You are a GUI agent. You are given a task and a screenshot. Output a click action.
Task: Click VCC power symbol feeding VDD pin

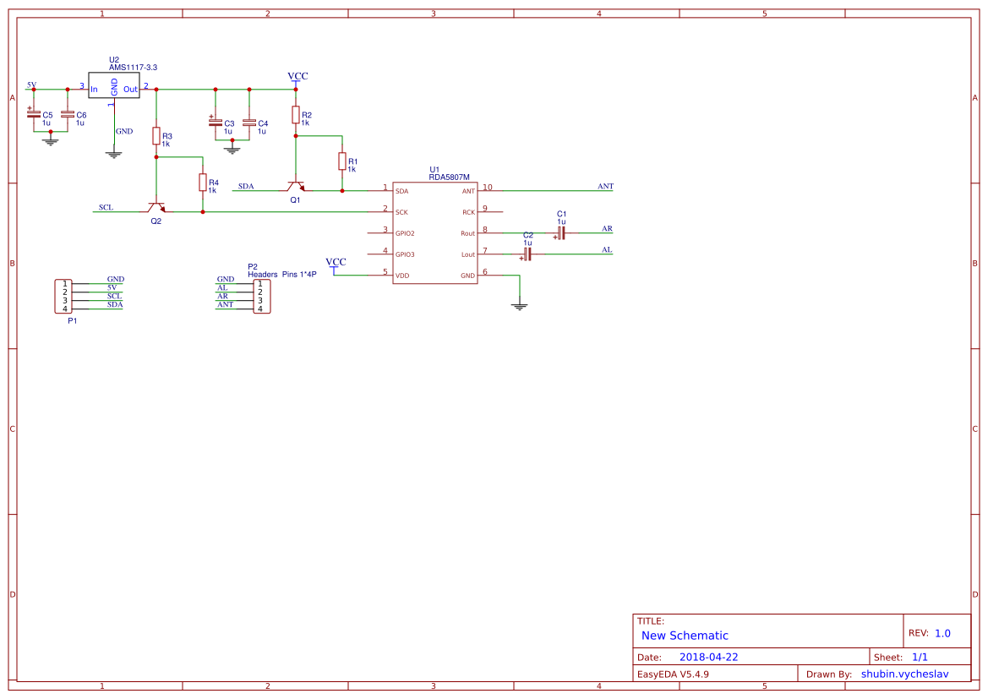click(x=336, y=264)
